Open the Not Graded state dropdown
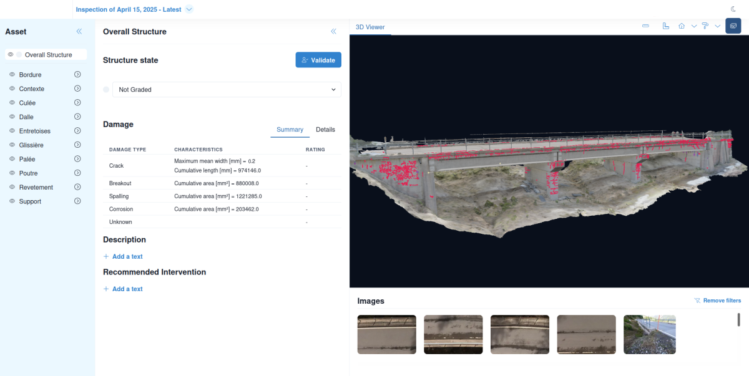Screen dimensions: 749x376 pyautogui.click(x=226, y=89)
